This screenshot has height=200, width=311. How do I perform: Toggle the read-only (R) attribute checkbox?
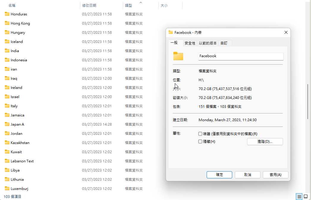(x=200, y=134)
